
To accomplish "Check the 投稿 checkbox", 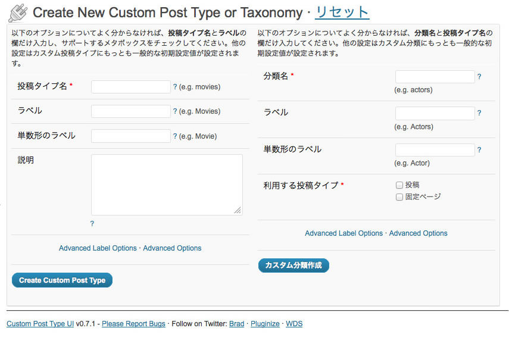I will click(399, 185).
